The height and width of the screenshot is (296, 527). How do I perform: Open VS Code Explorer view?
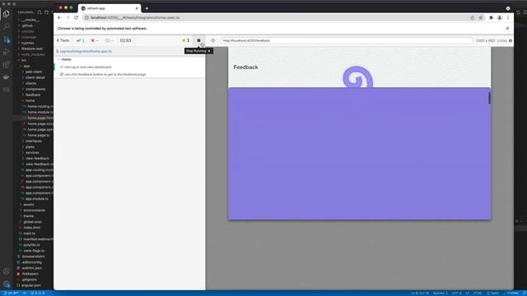(7, 14)
